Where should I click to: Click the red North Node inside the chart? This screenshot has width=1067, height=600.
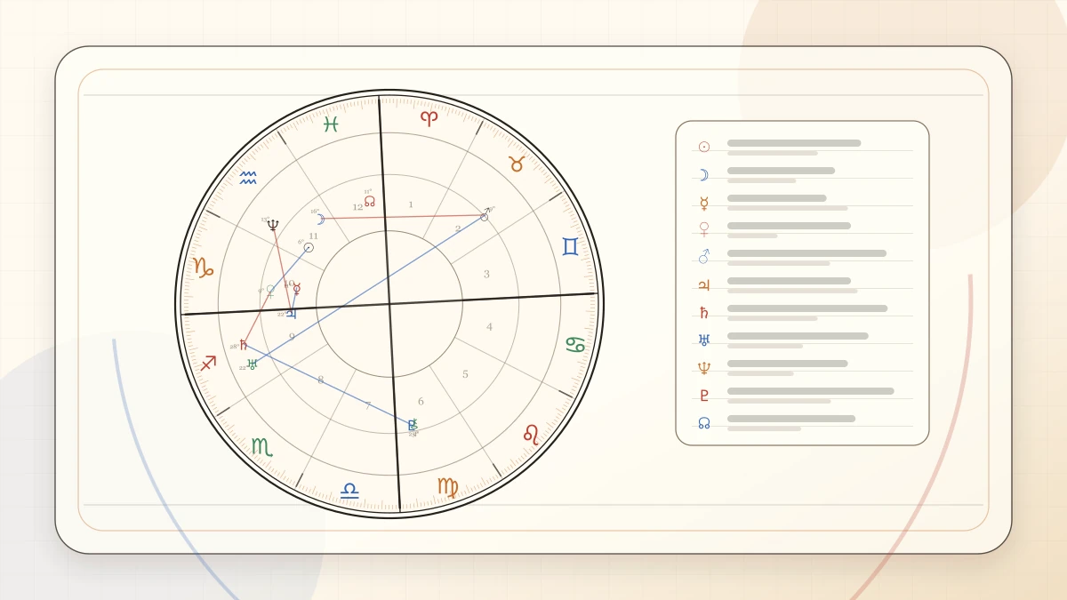tap(369, 201)
